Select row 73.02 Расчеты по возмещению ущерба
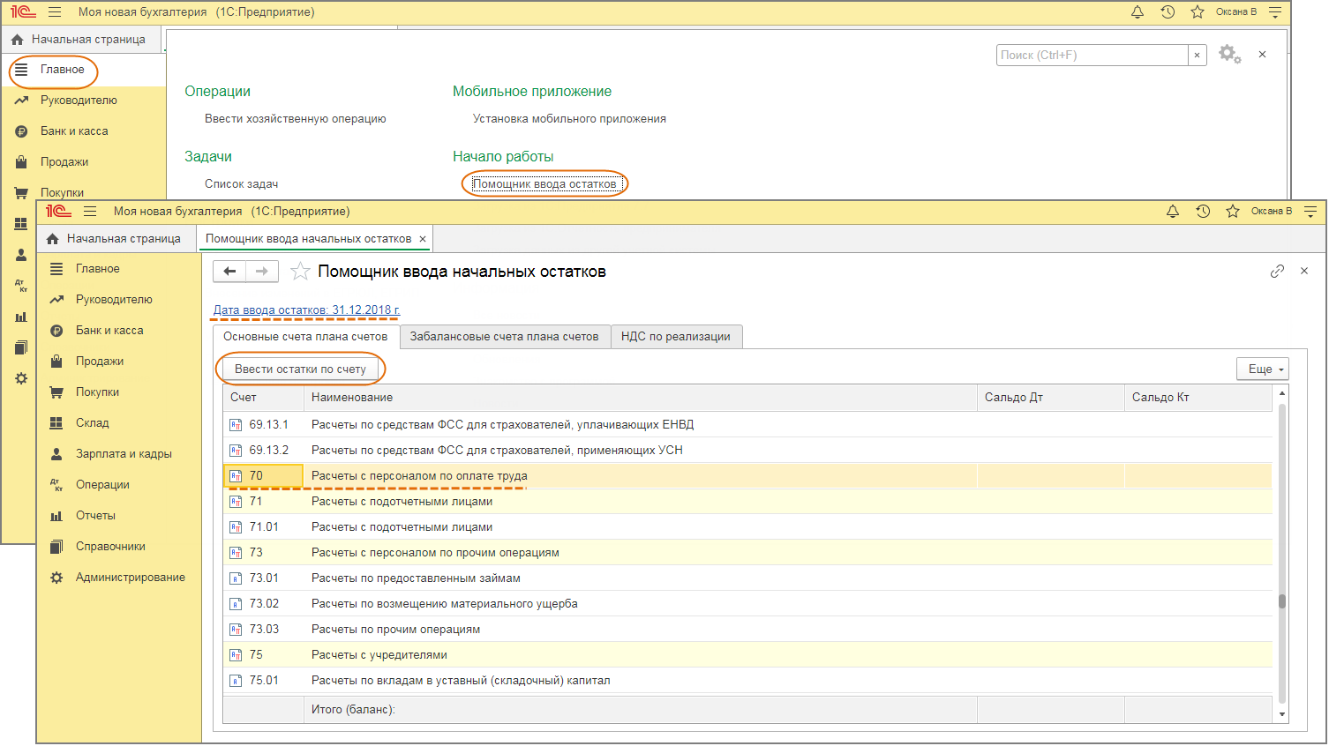 tap(747, 604)
